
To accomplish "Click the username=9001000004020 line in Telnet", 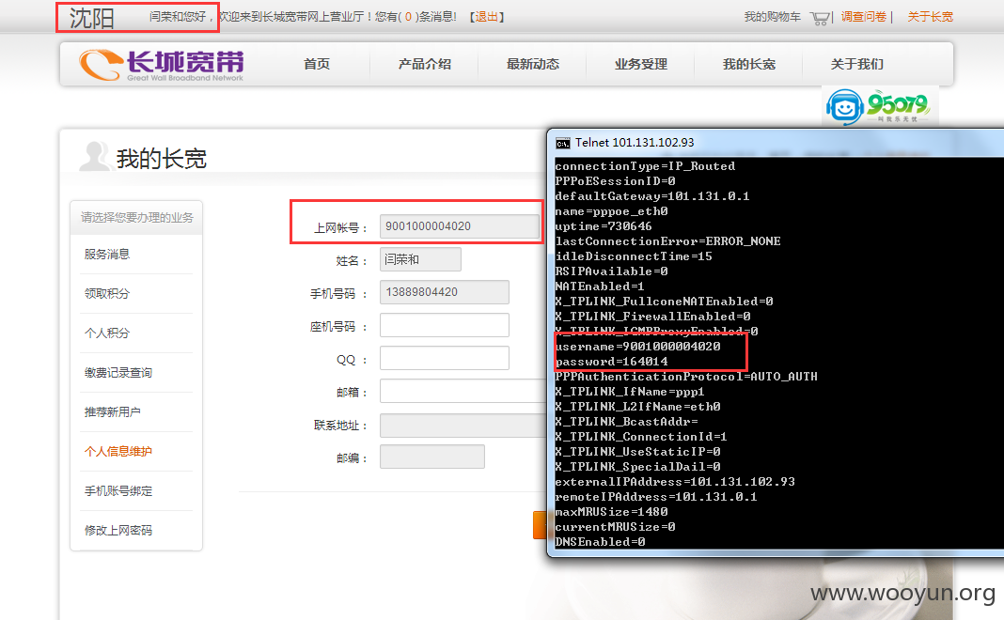I will 637,346.
